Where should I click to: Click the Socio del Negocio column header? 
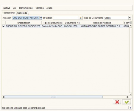pos(102,23)
